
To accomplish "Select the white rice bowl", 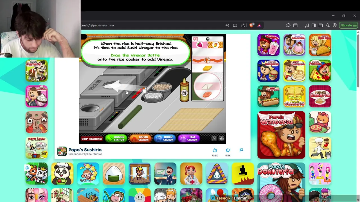I will click(154, 97).
